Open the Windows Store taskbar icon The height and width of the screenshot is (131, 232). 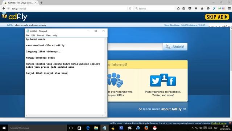pos(79,128)
